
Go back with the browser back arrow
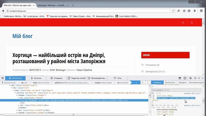(3, 11)
